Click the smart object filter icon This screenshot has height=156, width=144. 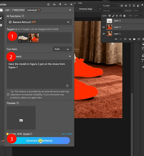click(x=138, y=6)
